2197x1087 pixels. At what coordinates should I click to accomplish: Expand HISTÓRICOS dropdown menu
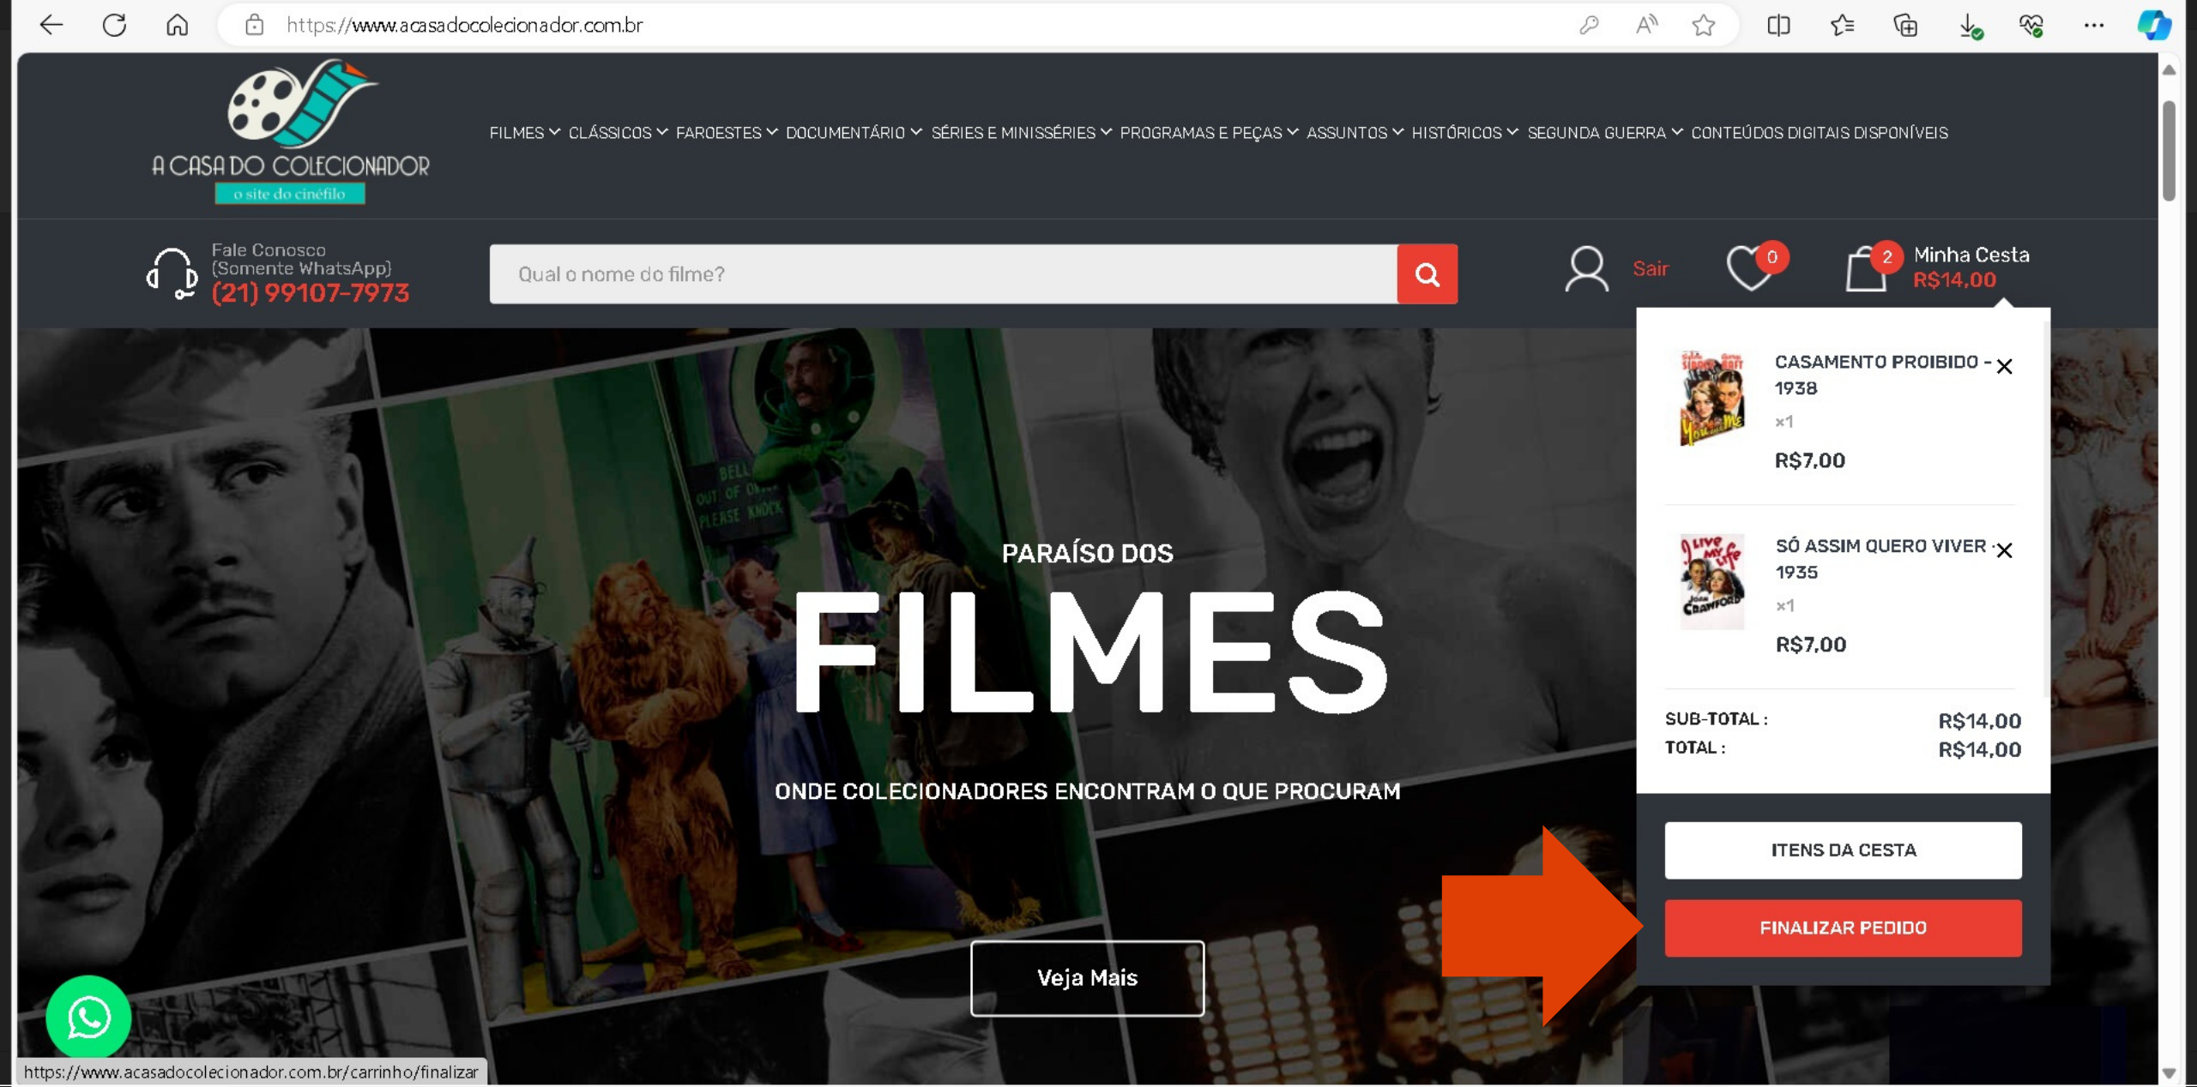(x=1464, y=133)
